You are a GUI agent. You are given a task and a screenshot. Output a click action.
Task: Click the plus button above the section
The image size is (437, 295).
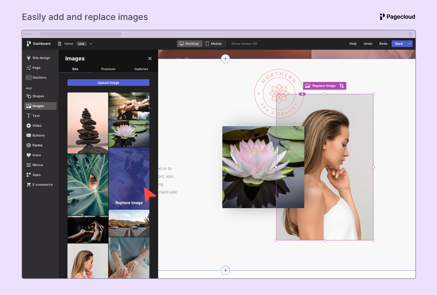coord(225,58)
